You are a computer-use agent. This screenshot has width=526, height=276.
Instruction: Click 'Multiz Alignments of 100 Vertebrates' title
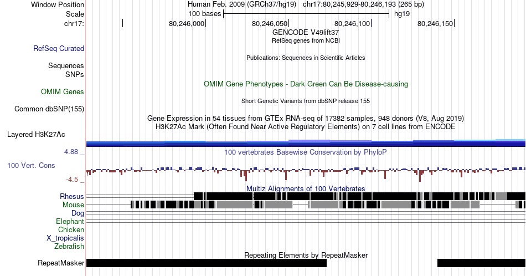coord(306,188)
